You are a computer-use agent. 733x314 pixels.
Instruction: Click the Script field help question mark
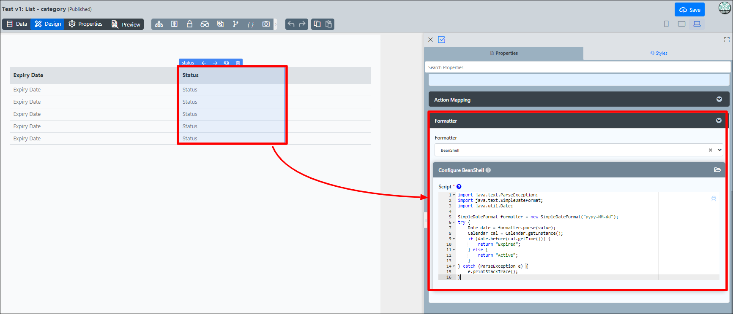459,187
